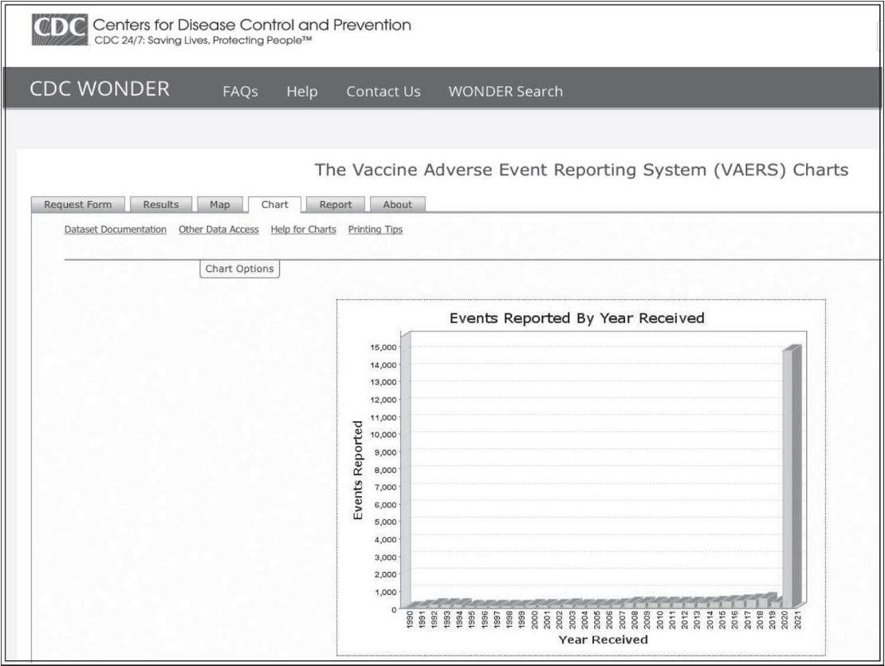Click the chart title Events Reported By Year Received
This screenshot has width=885, height=666.
click(x=576, y=318)
